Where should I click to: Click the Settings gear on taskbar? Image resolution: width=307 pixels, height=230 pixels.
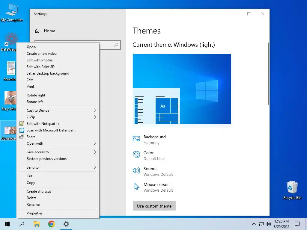point(66,224)
